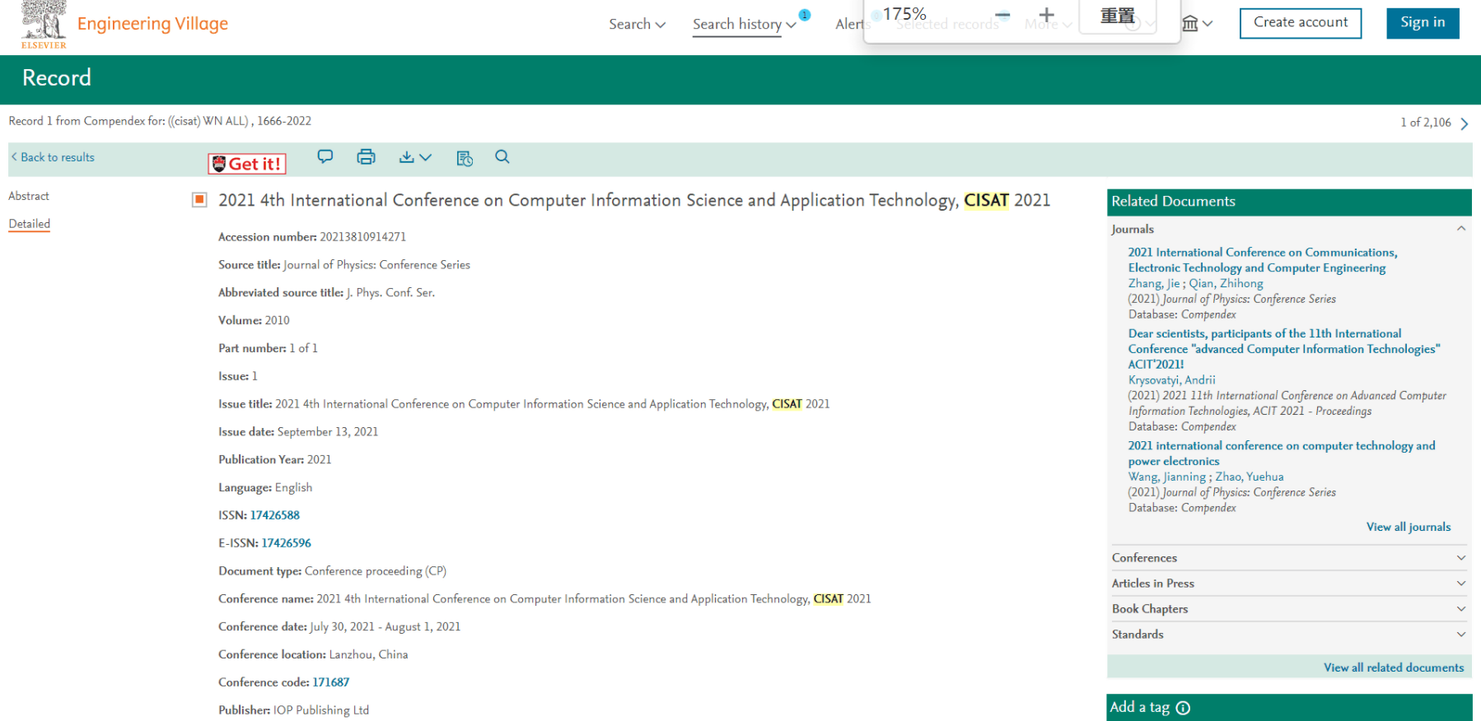
Task: Go to next record arrow
Action: 1464,123
